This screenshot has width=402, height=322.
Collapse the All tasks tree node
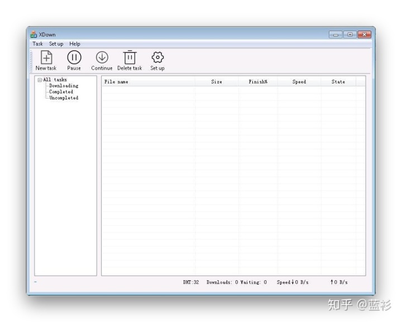pyautogui.click(x=40, y=80)
